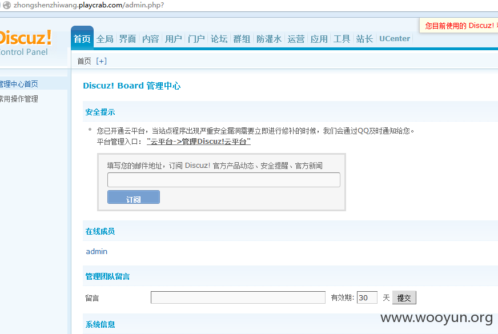Switch to the 界面 tab

(128, 39)
